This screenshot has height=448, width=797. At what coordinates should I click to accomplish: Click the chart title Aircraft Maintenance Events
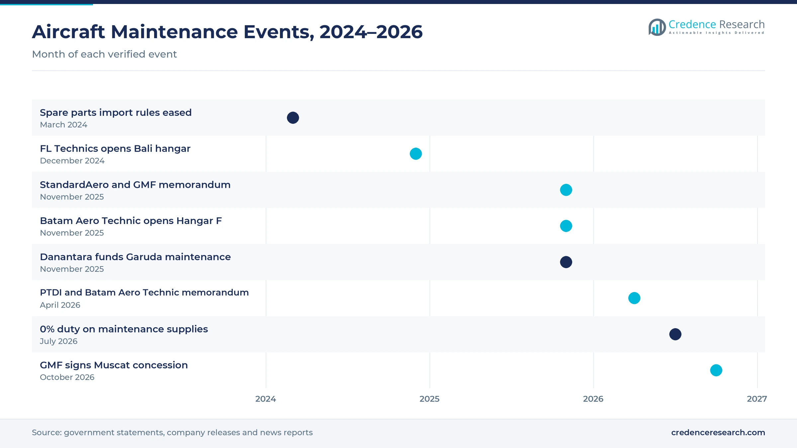point(227,32)
